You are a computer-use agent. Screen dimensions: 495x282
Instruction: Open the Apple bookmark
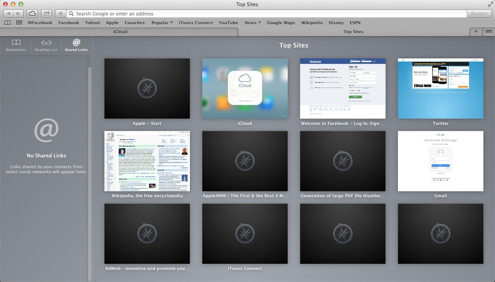112,23
